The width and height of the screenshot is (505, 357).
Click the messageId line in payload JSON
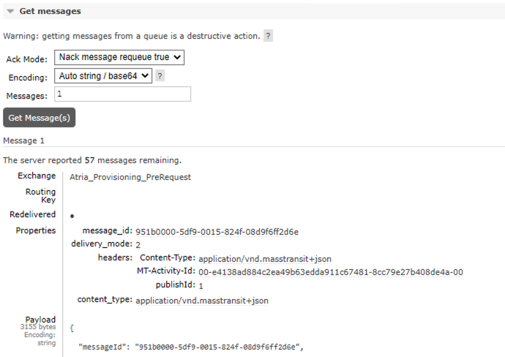pos(190,346)
